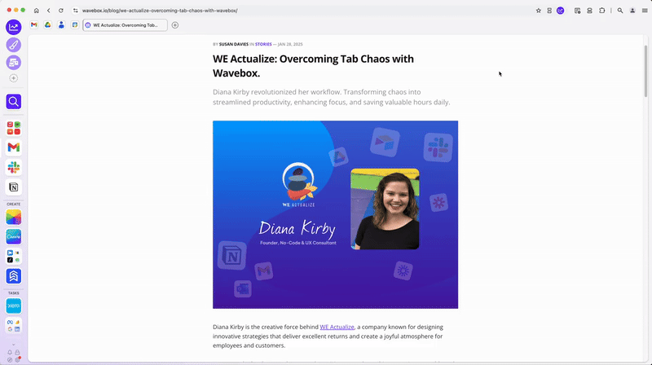
Task: Click the compass icon at sidebar bottom
Action: point(10,360)
